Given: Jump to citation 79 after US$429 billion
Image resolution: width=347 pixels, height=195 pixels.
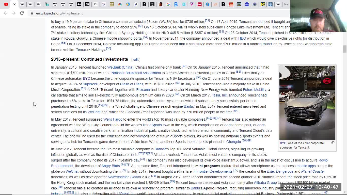Looking at the screenshot, I should (x=172, y=182).
